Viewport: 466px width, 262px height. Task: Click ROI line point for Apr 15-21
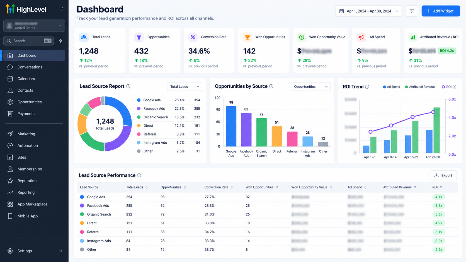tap(412, 117)
